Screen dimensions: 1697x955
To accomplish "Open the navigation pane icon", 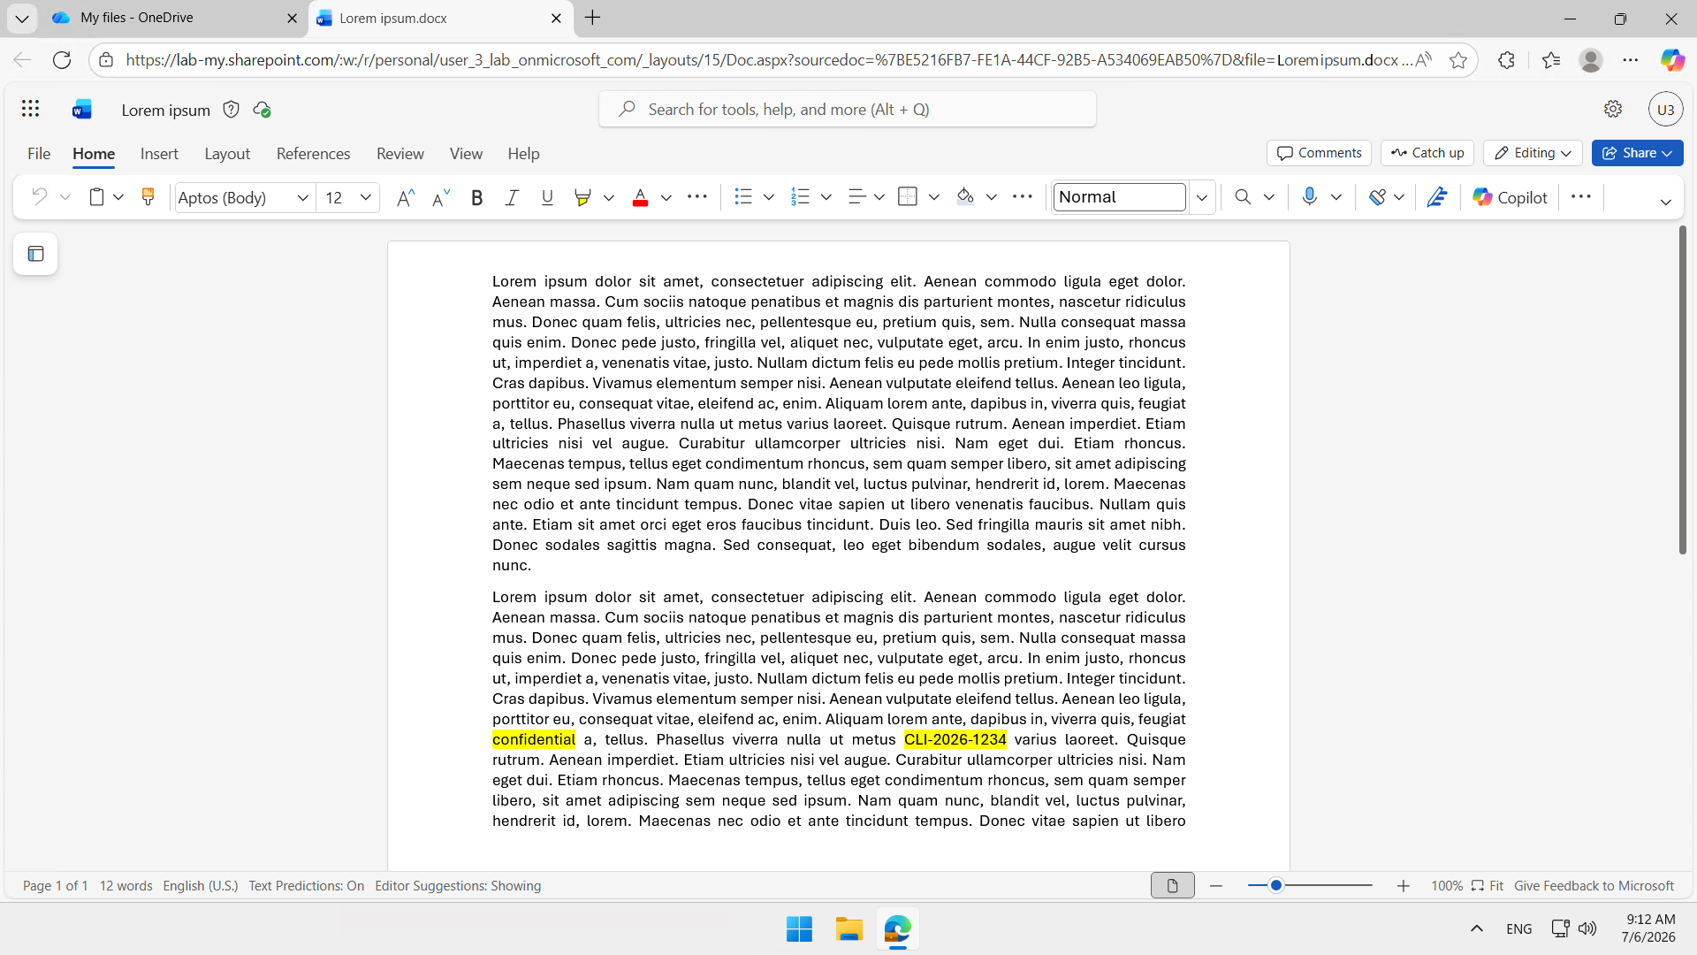I will click(x=35, y=254).
